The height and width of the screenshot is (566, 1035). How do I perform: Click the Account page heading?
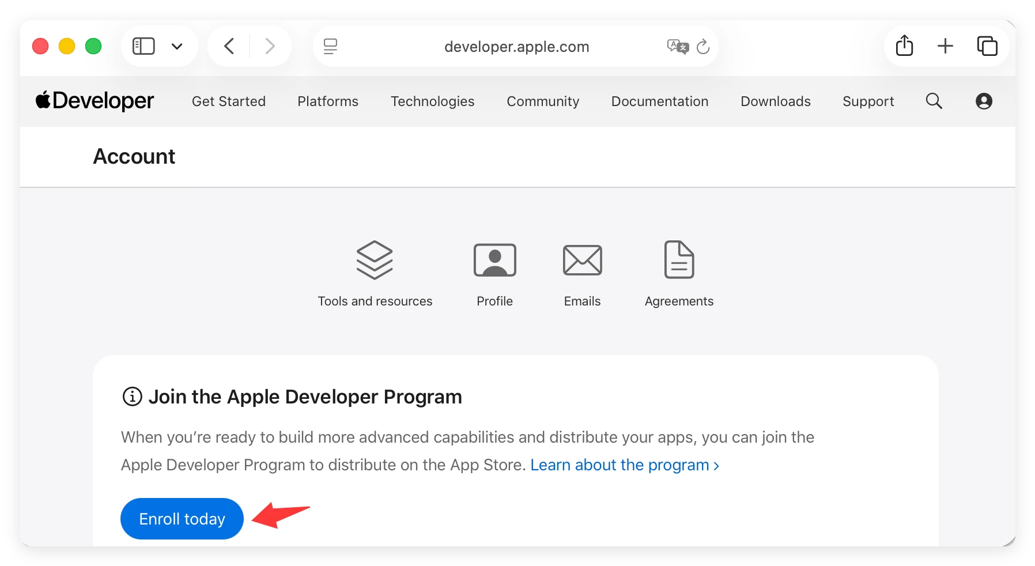click(134, 156)
